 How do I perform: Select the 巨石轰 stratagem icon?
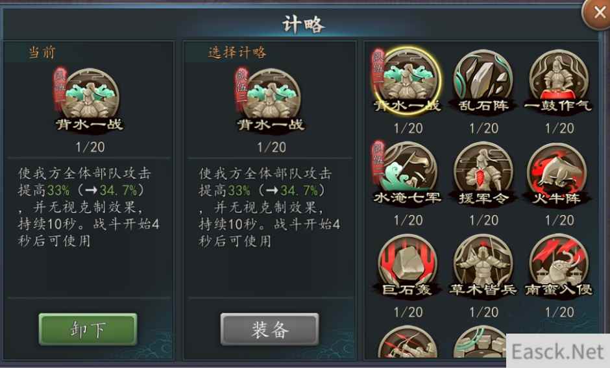click(x=408, y=265)
